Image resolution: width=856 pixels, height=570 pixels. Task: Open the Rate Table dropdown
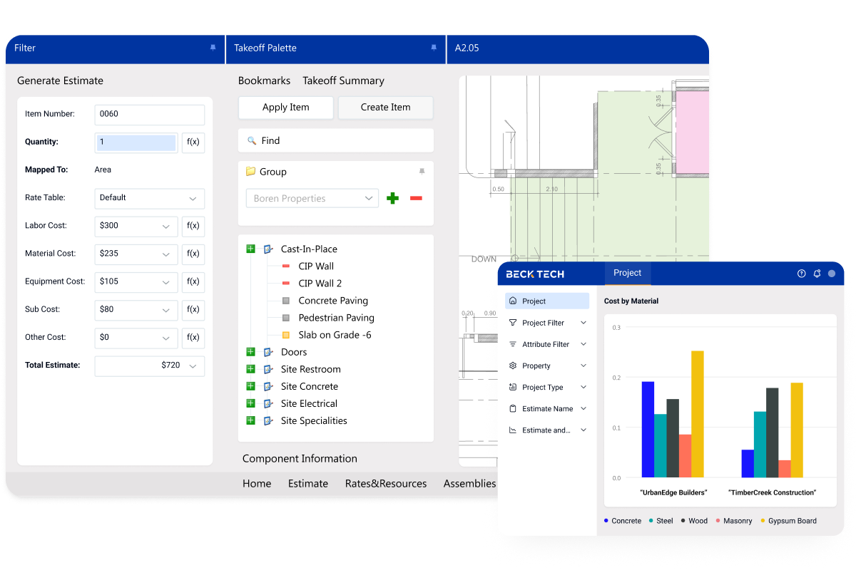[150, 198]
